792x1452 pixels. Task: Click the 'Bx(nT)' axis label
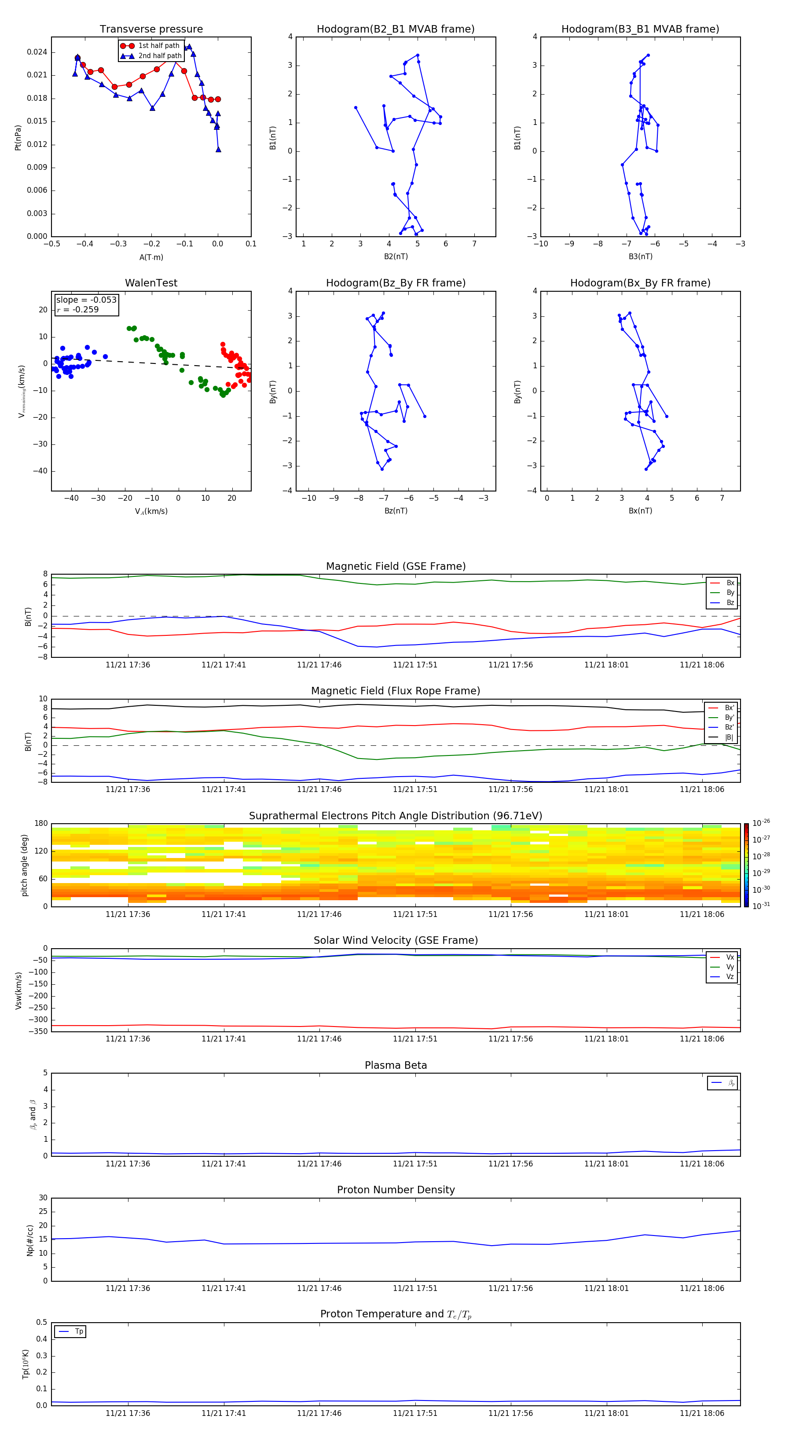(x=640, y=511)
